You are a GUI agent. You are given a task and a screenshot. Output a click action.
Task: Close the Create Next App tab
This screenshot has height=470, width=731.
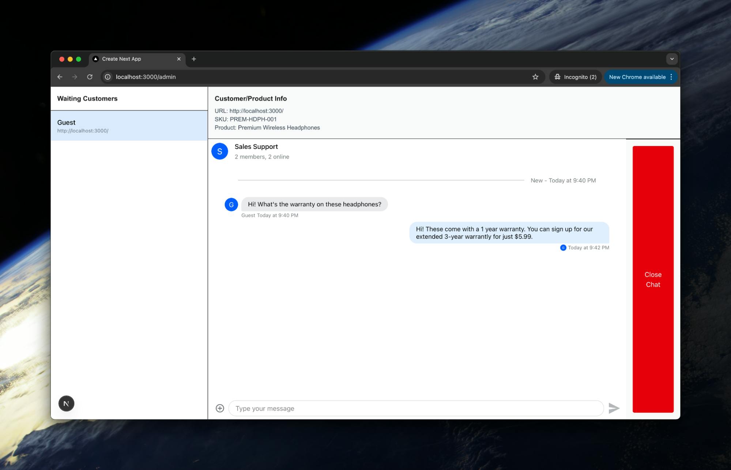(179, 59)
